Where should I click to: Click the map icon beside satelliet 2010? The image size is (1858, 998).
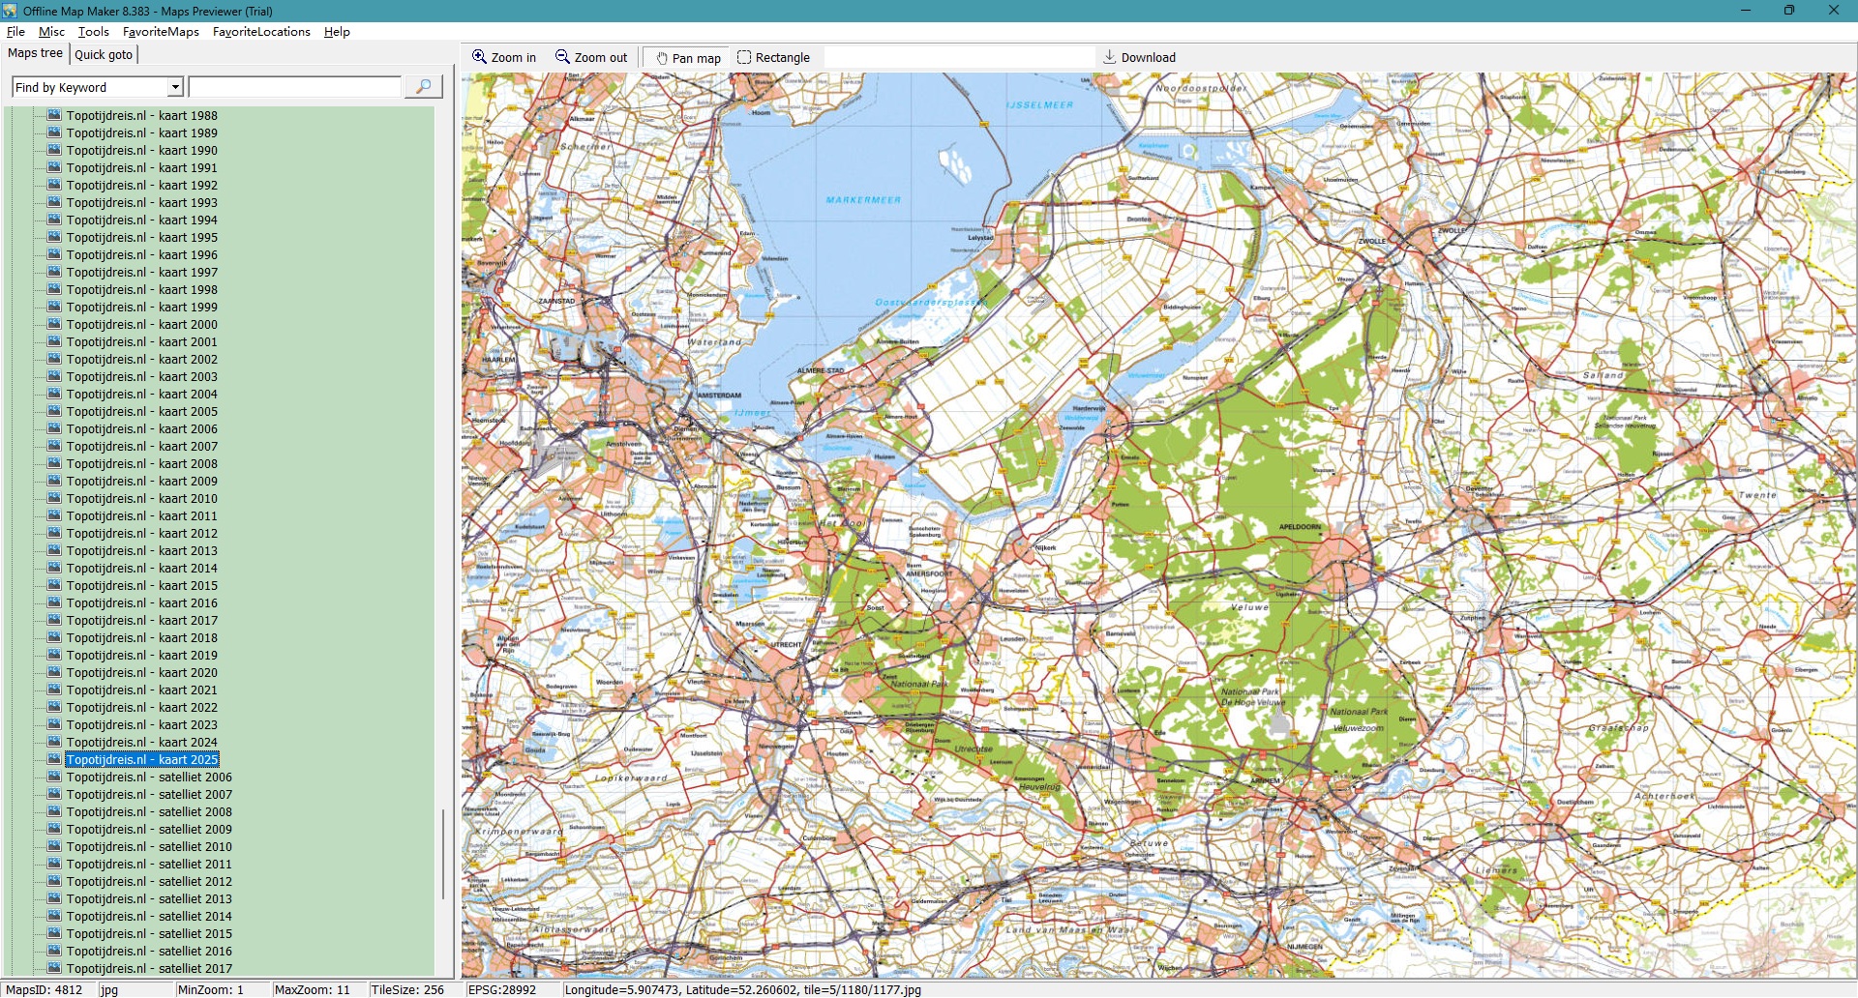[54, 846]
